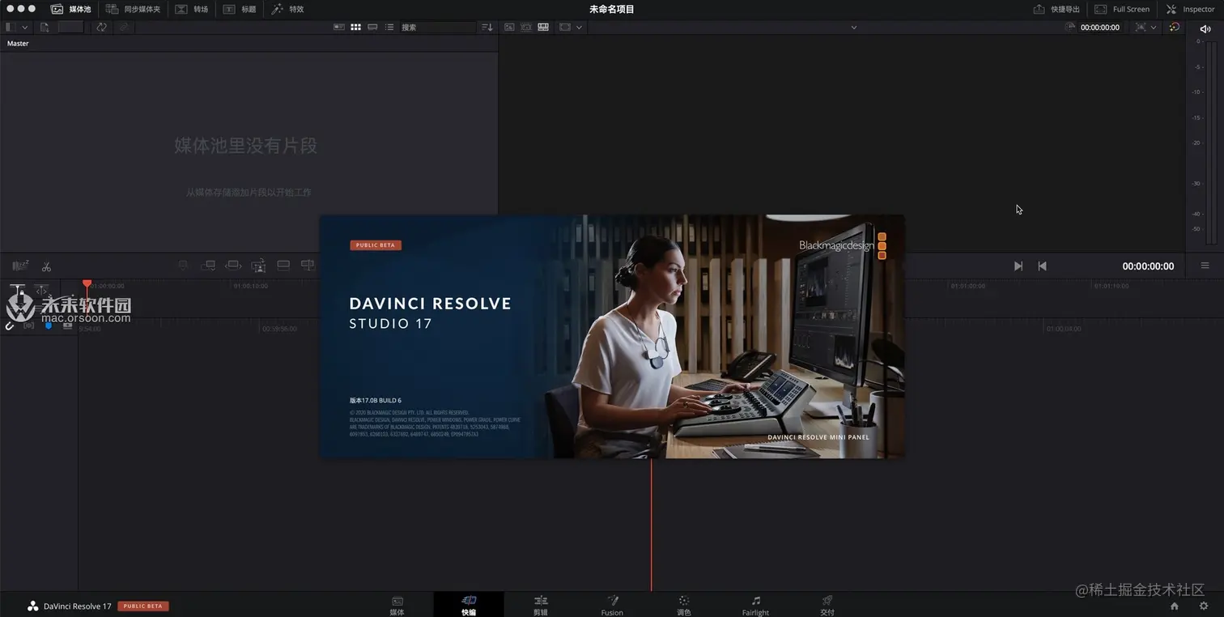Open the 同步媒体夹 sync bin
The width and height of the screenshot is (1224, 617).
133,9
